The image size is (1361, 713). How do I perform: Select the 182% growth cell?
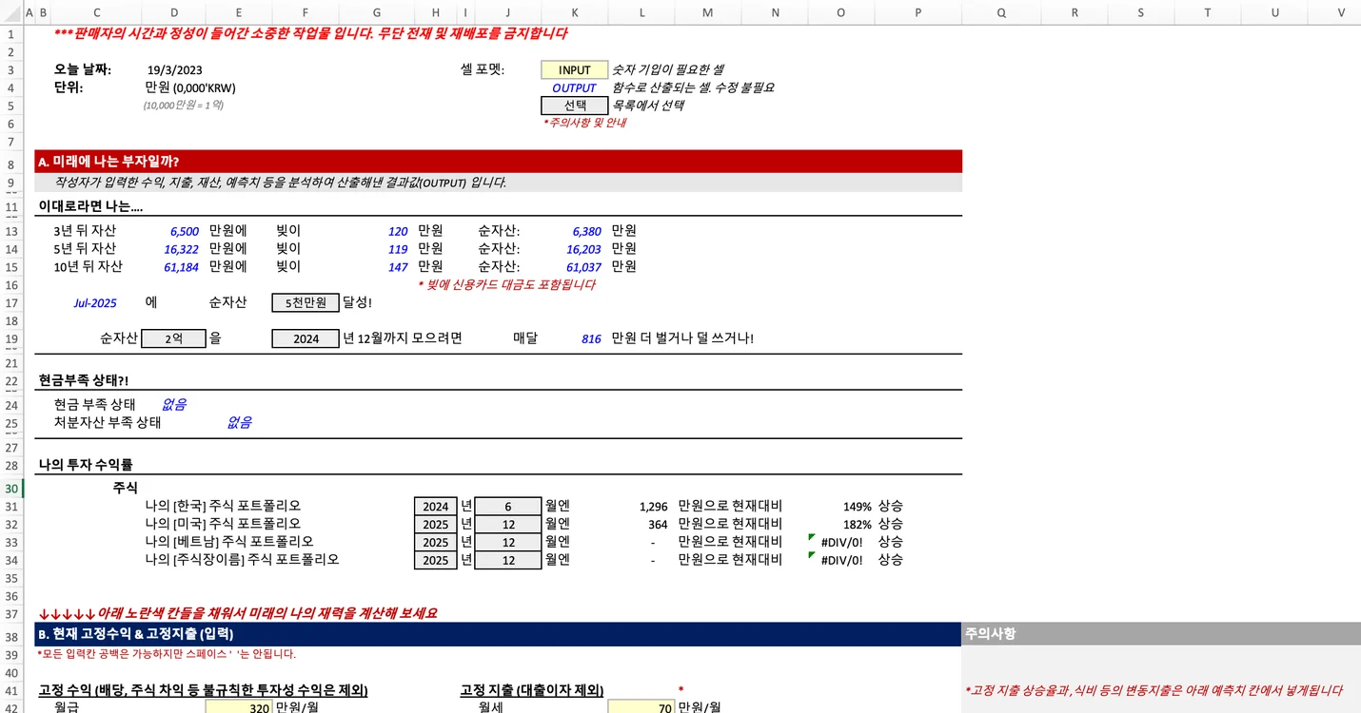click(858, 525)
